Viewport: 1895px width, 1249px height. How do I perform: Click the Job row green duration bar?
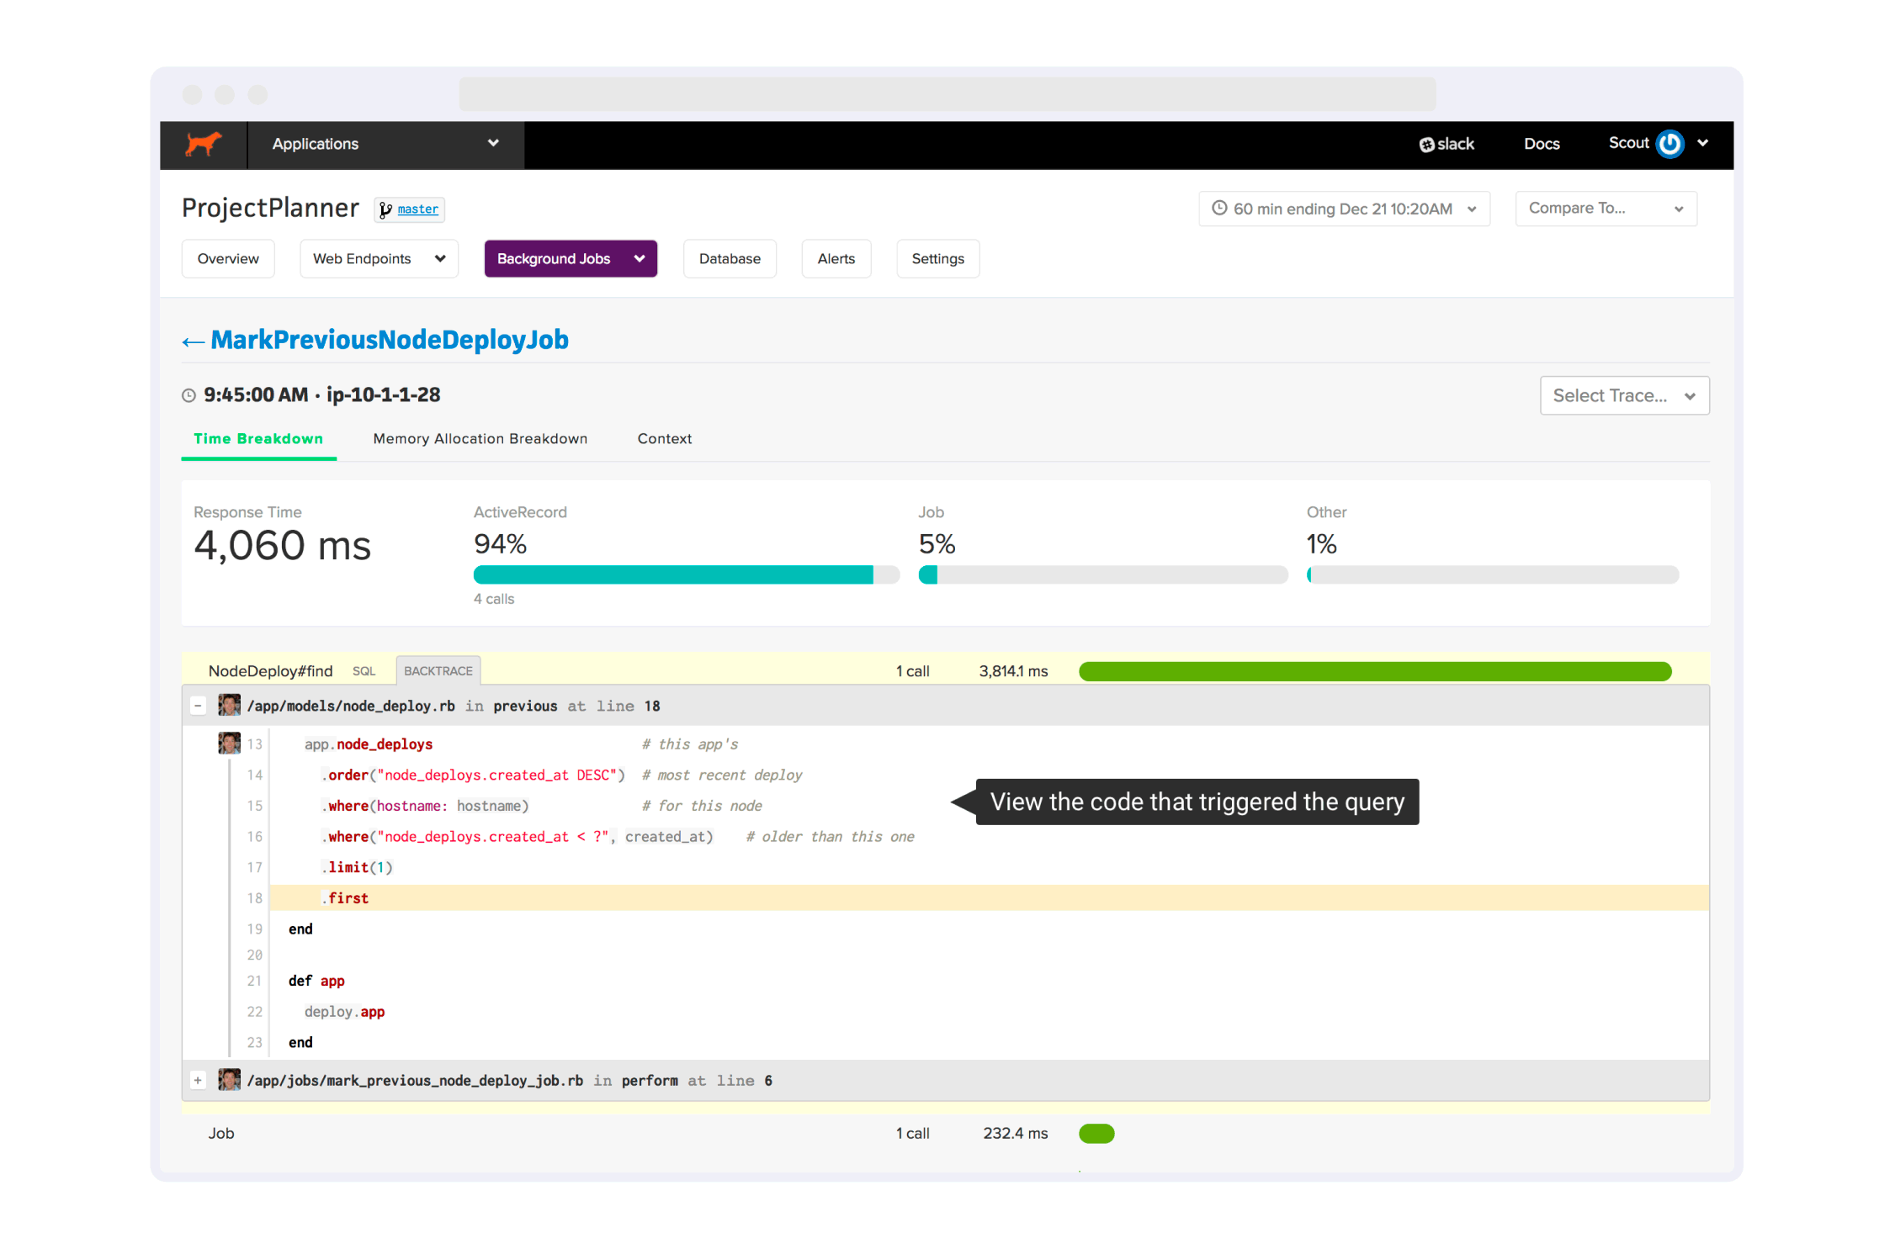point(1096,1134)
